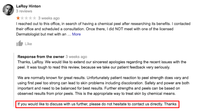The height and width of the screenshot is (111, 198).
Task: Click review text starting "I reached out"
Action: [103, 29]
